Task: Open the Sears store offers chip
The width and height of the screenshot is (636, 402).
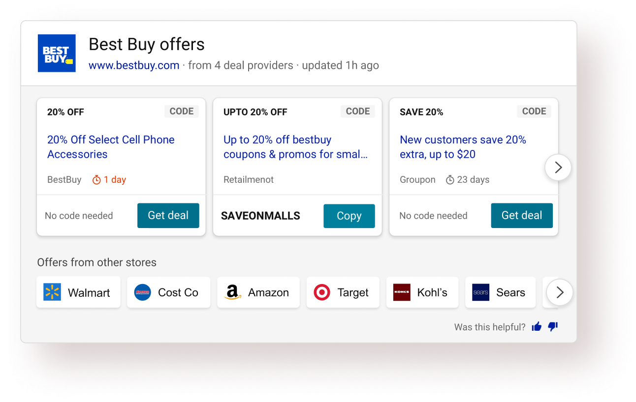Action: tap(500, 292)
